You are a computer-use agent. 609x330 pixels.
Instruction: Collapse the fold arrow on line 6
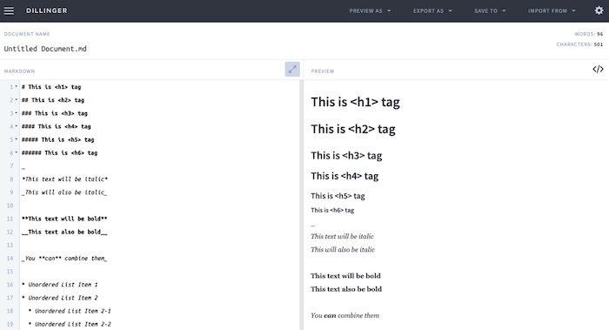[17, 152]
